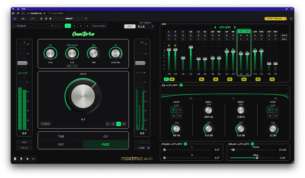Click the ? help button

142,142
